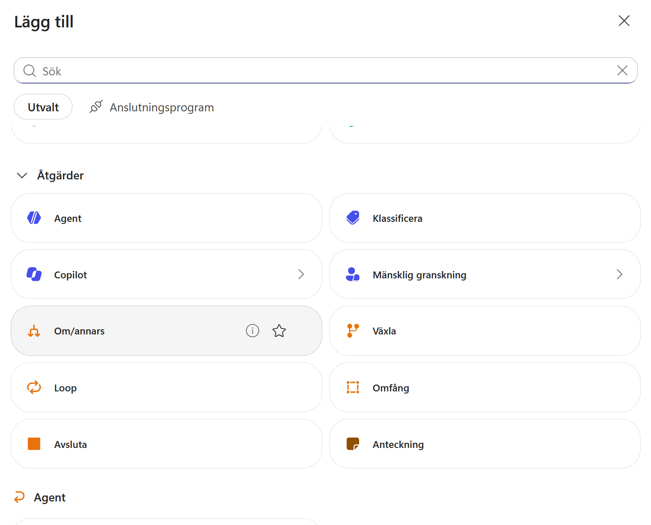Click the Avsluta orange square icon
Viewport: 651px width, 525px height.
click(34, 444)
